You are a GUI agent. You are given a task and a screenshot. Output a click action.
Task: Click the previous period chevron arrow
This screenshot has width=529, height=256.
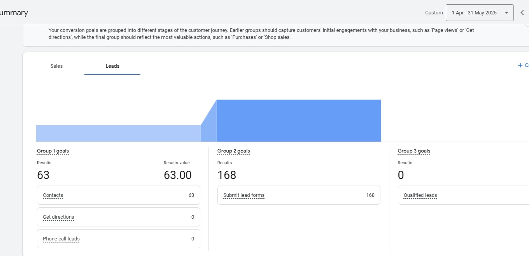pos(522,13)
